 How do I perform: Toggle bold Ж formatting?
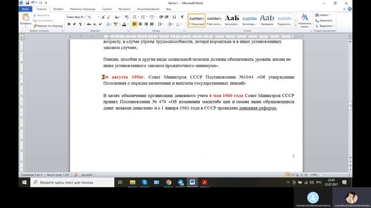coord(69,24)
